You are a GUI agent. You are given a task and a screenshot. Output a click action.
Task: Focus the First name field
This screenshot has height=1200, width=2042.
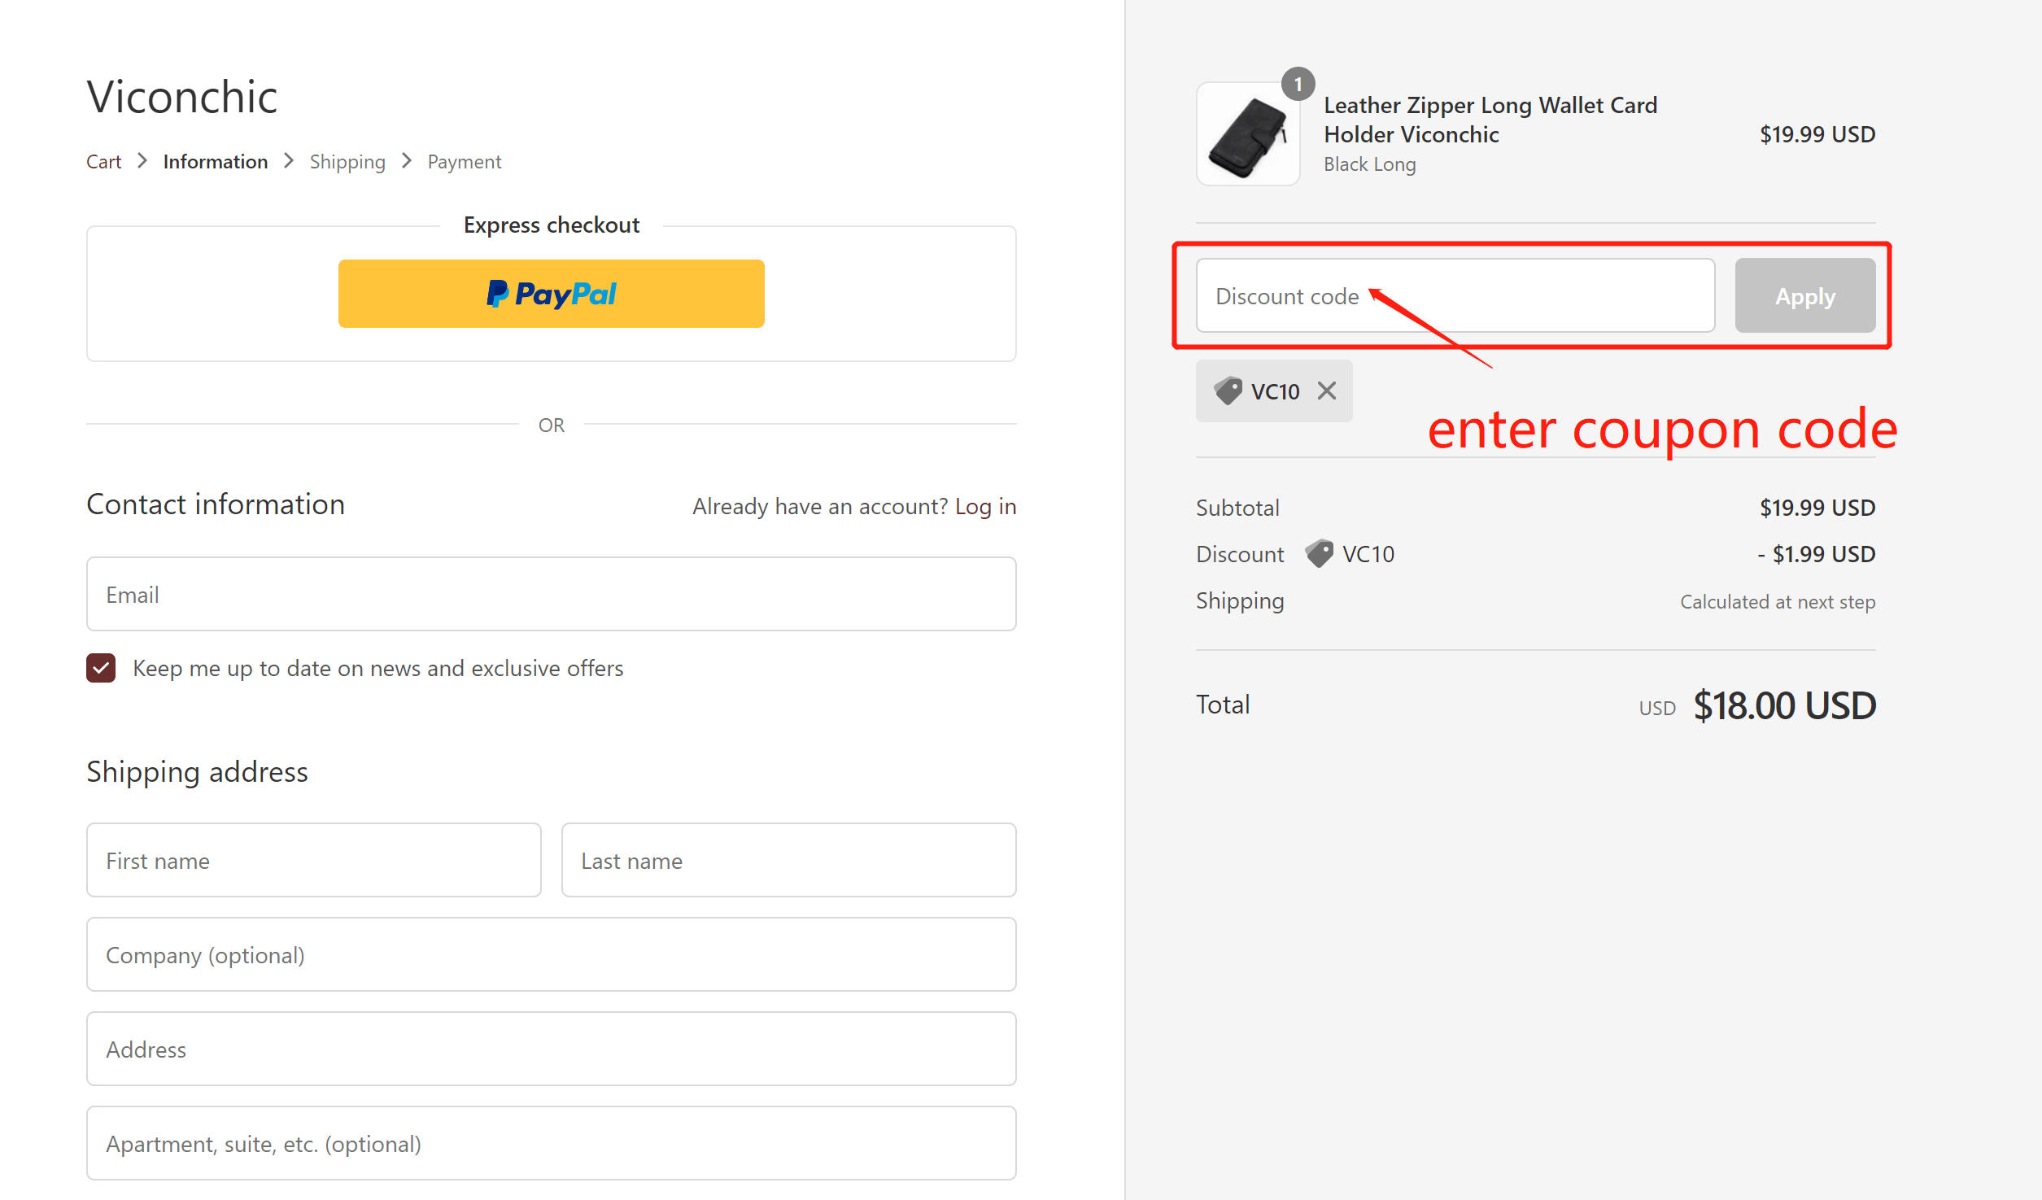[x=313, y=860]
